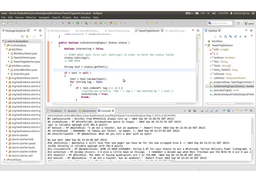256x182 pixels.
Task: Click the Search flashlight toolbar icon
Action: point(120,23)
